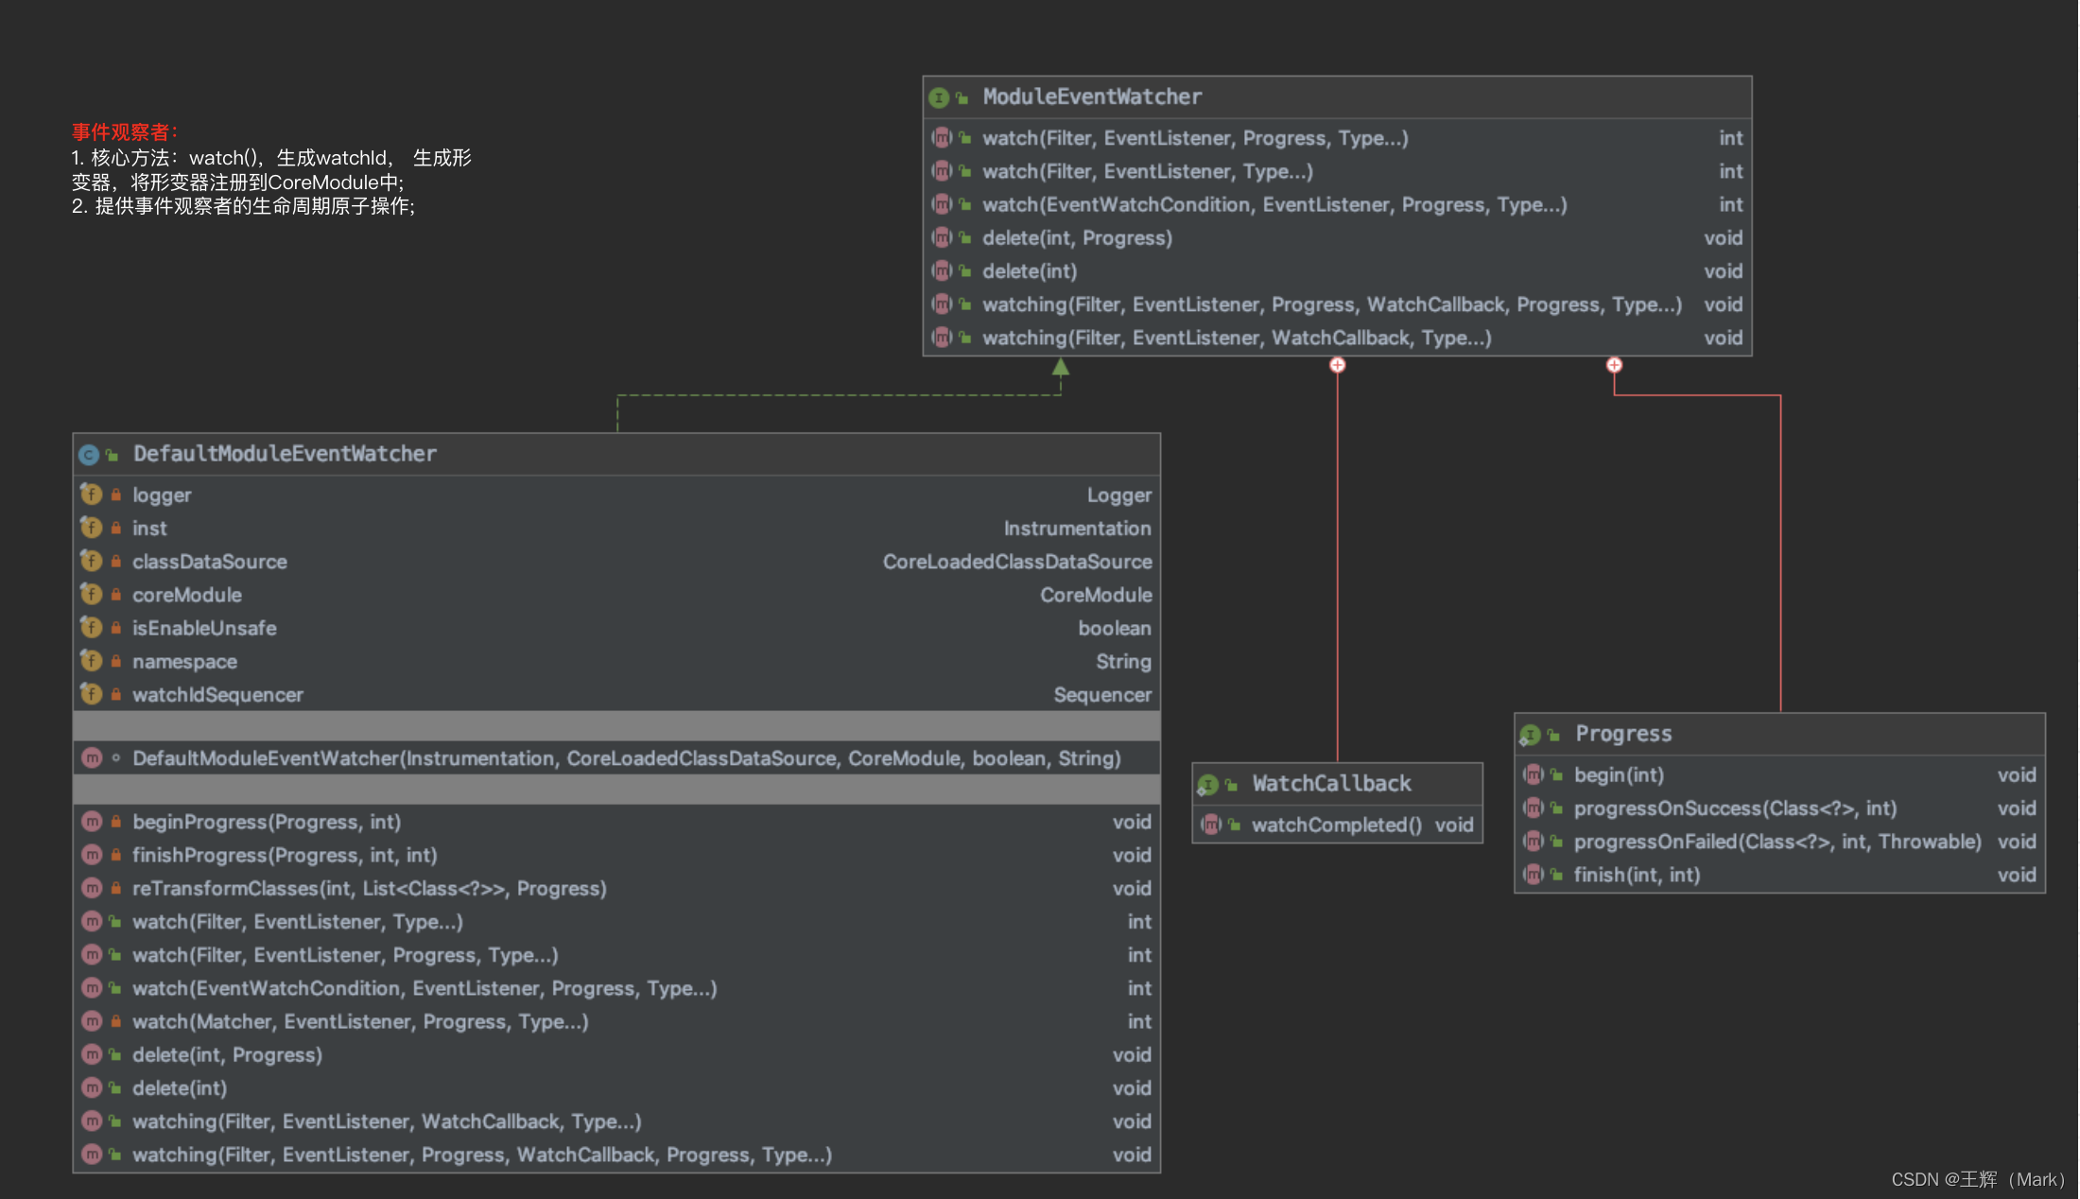Click the field icon next to classDataSource
Viewport: 2080px width, 1199px height.
(91, 561)
